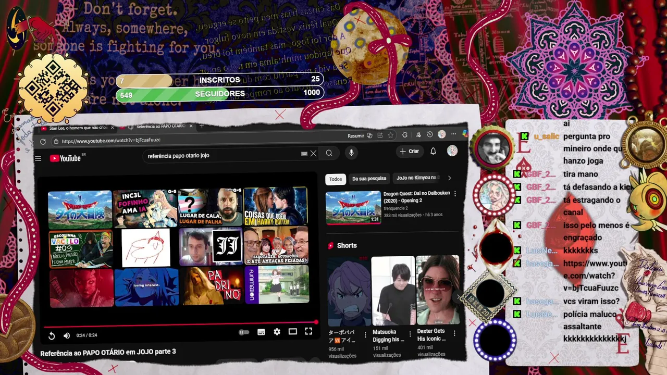The width and height of the screenshot is (667, 375).
Task: Click the video progress bar end
Action: pyautogui.click(x=315, y=322)
